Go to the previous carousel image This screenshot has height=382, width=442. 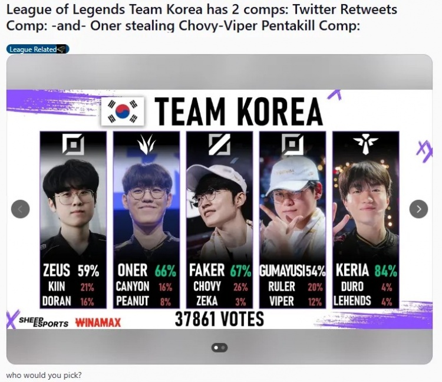[20, 209]
